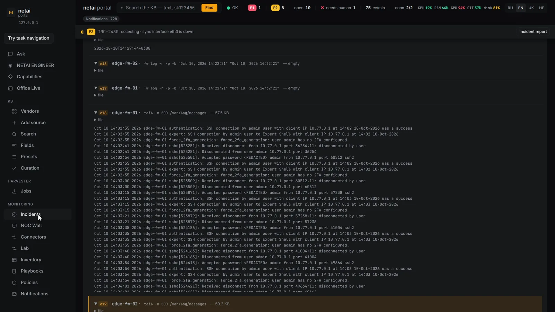Switch language to UK

(x=531, y=8)
